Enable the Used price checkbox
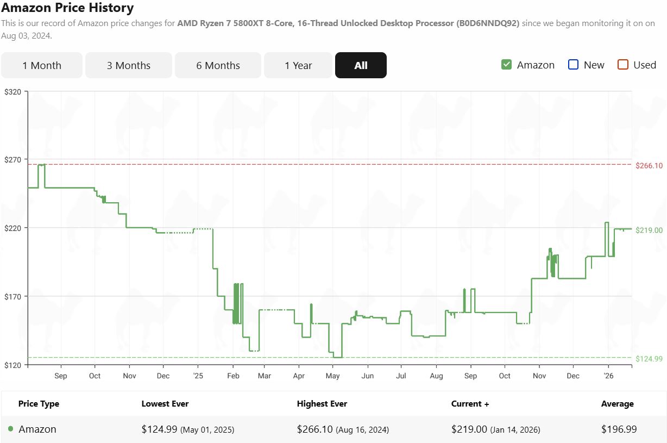667x443 pixels. click(623, 65)
